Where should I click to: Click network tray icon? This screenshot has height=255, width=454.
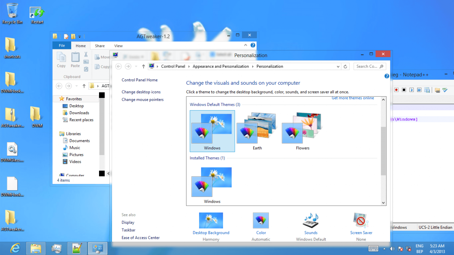click(409, 249)
